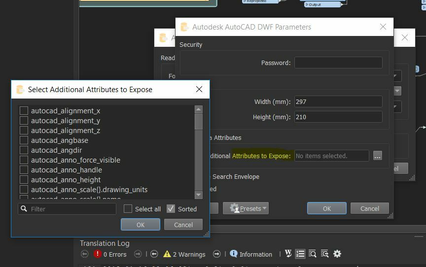This screenshot has width=426, height=267.
Task: Close the AutoCAD DWF Parameters dialog
Action: [x=383, y=27]
